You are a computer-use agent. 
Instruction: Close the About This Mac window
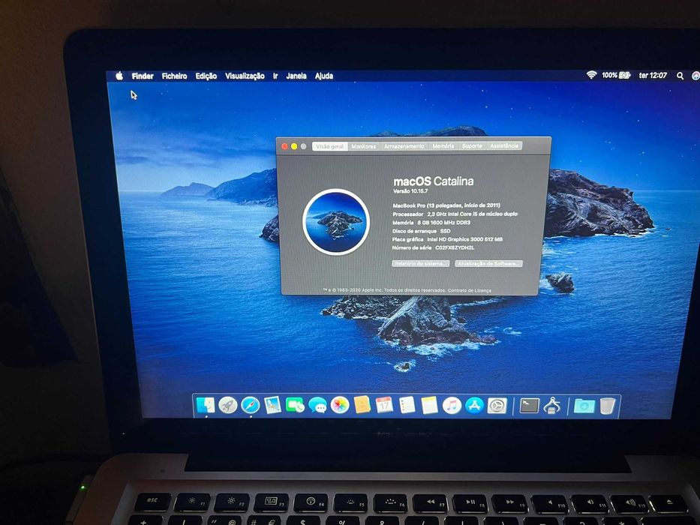(x=284, y=146)
